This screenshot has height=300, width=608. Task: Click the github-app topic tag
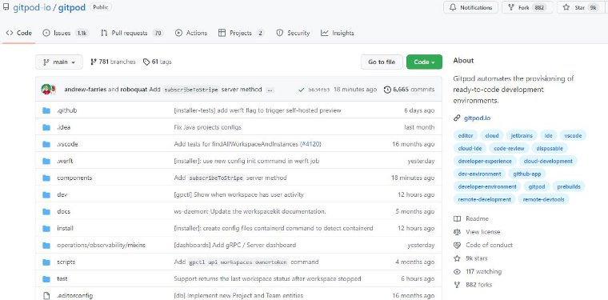tap(527, 174)
